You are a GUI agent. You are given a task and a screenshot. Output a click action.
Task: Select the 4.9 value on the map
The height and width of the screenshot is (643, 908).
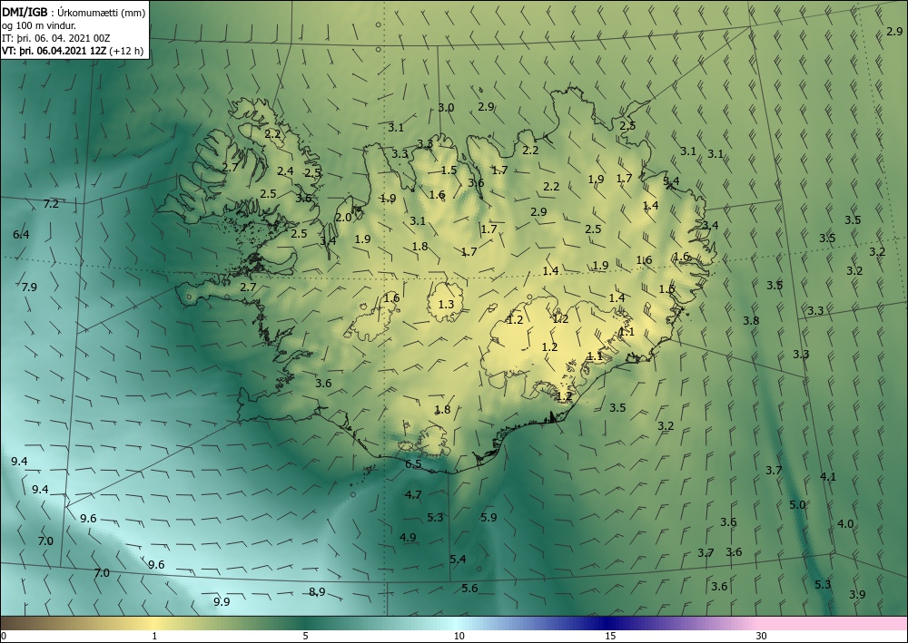408,537
